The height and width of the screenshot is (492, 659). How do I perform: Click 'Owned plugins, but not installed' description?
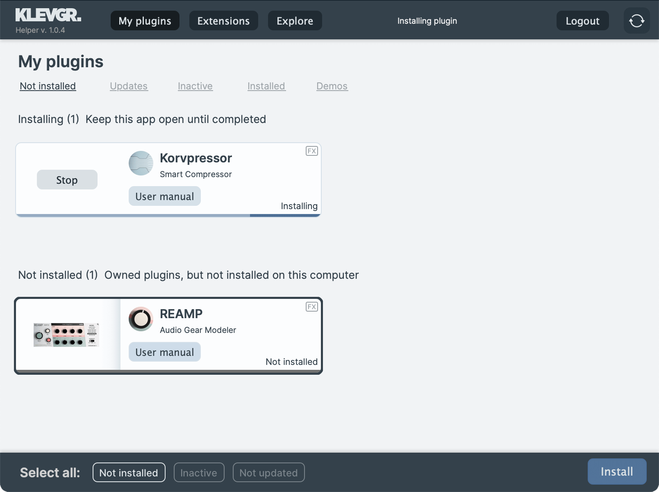pyautogui.click(x=232, y=275)
